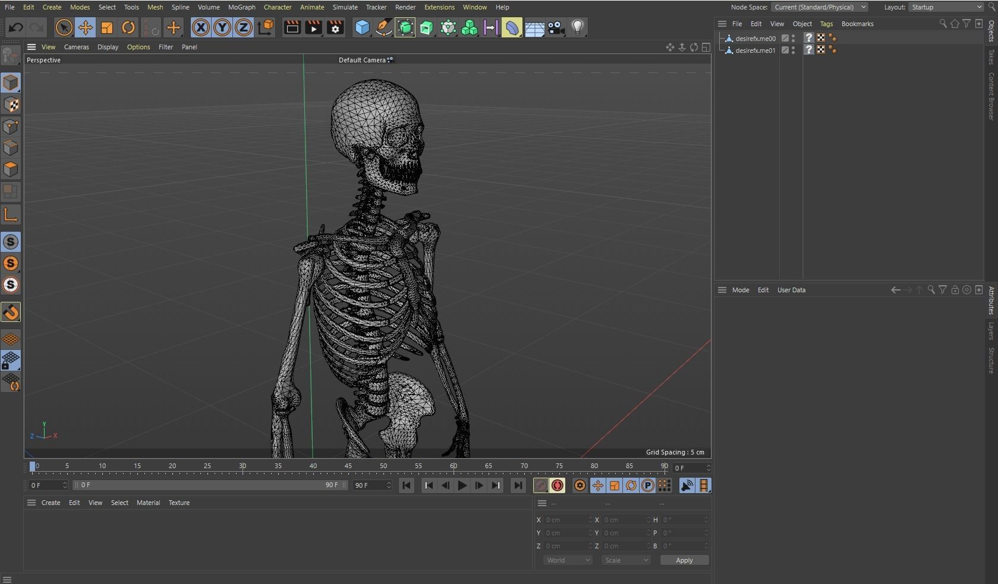Image resolution: width=998 pixels, height=584 pixels.
Task: Switch to Points mode
Action: (x=11, y=126)
